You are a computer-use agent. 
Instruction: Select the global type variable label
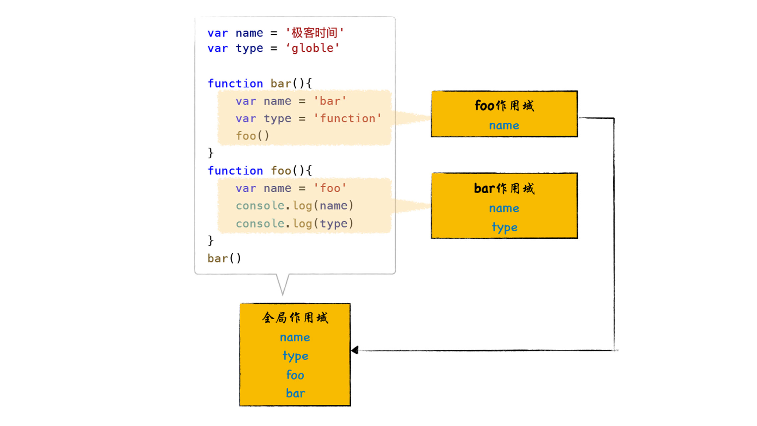295,356
